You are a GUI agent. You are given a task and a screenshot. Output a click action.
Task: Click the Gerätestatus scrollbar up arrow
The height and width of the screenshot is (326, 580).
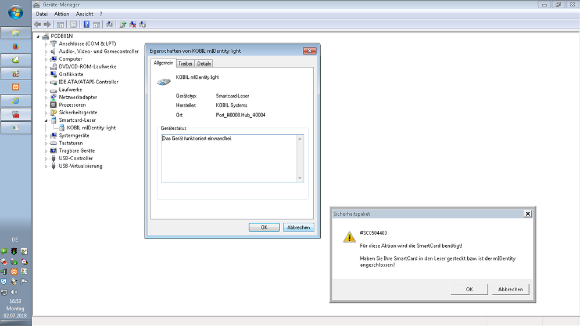pos(300,139)
